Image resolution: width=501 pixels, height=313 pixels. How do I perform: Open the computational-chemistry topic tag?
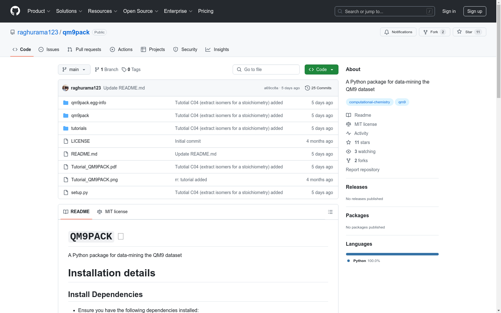coord(369,102)
